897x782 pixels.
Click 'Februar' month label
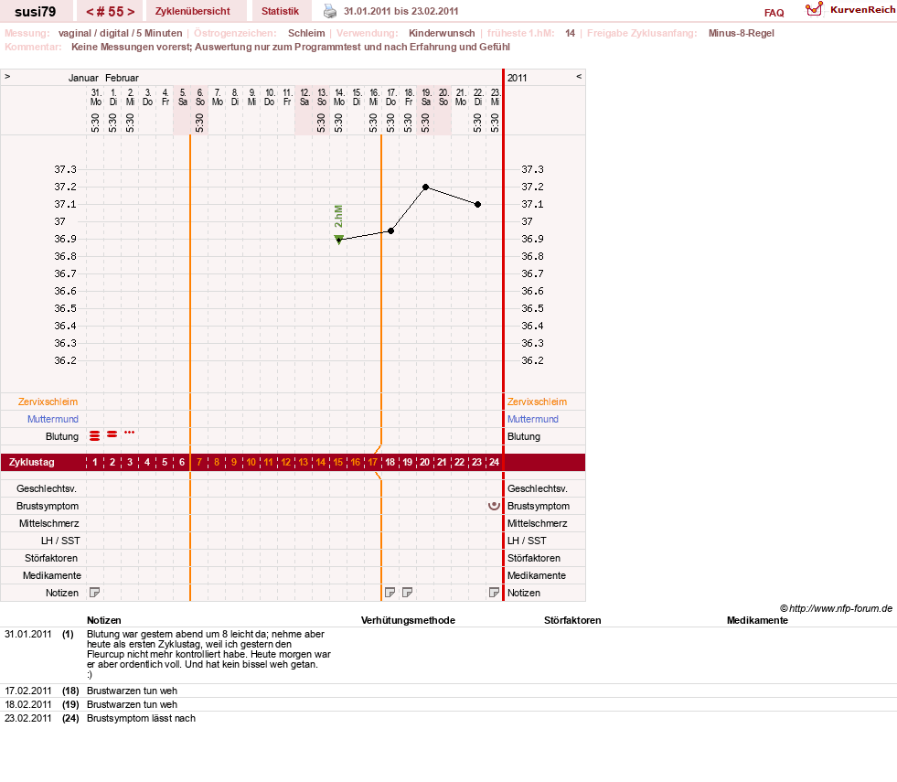click(122, 78)
